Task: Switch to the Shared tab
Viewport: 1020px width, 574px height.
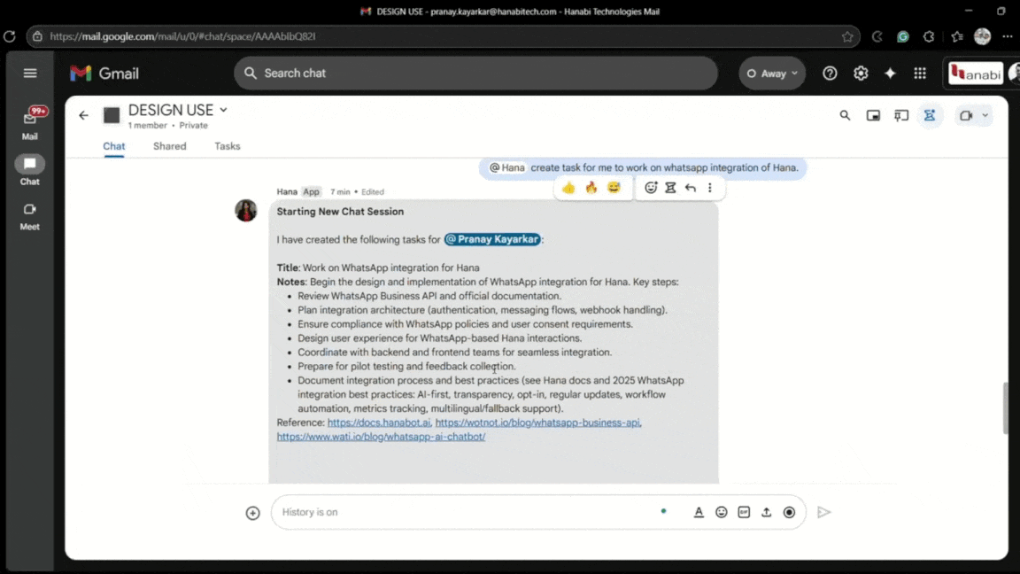Action: coord(169,146)
